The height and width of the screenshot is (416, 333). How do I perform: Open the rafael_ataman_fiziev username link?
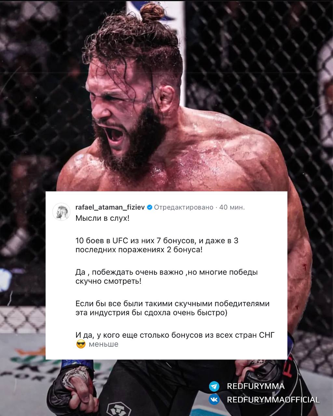coord(110,207)
